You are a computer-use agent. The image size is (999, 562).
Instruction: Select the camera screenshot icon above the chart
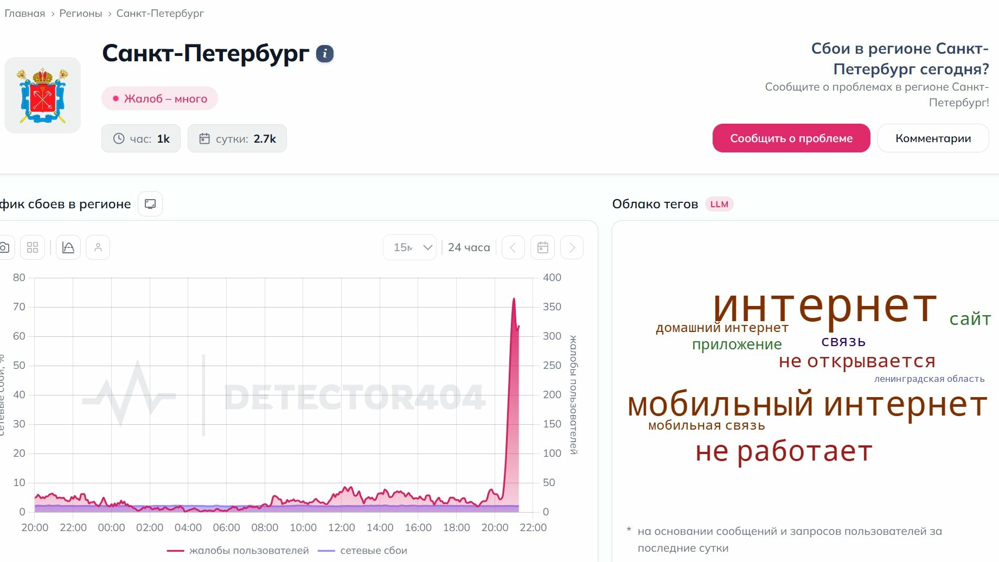(4, 247)
